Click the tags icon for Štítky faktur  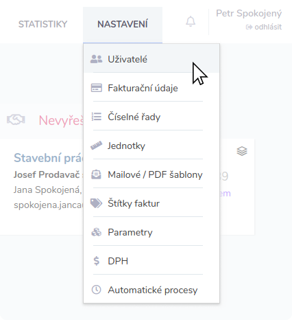click(96, 203)
